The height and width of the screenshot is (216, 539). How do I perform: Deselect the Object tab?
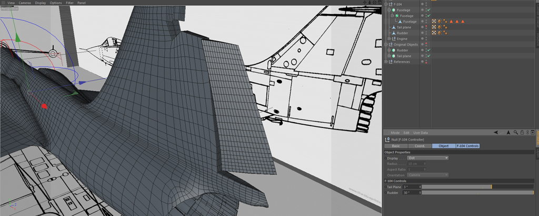click(444, 146)
